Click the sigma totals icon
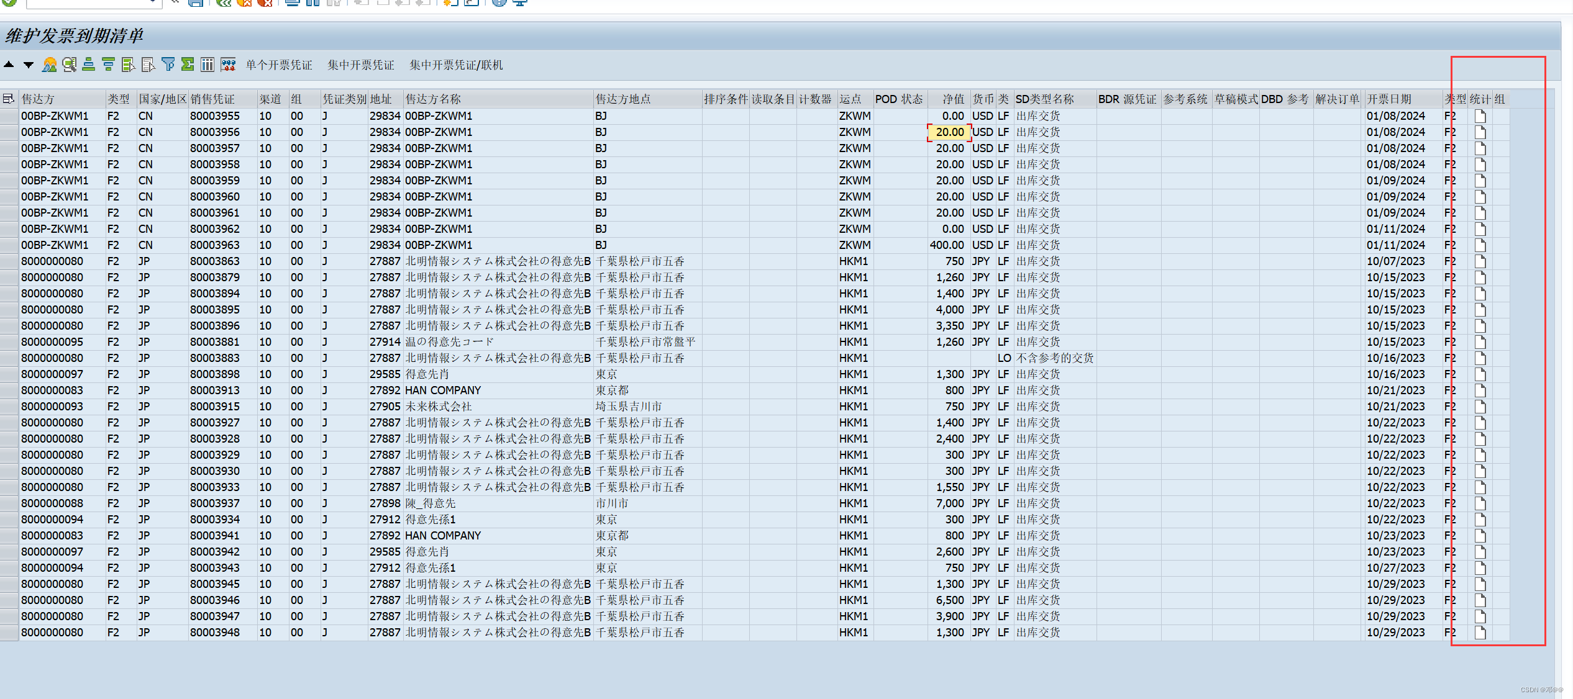This screenshot has width=1573, height=699. [x=188, y=65]
